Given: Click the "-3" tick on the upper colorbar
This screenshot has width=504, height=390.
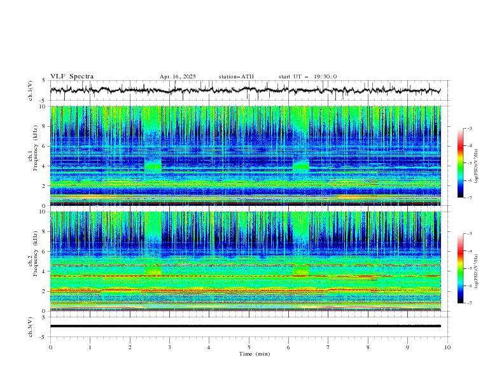Looking at the screenshot, I should coord(470,128).
